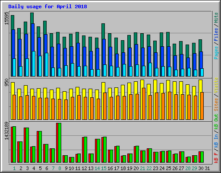Screen dimensions: 221x173
Task: Click day 22 on the x-axis
Action: pos(149,168)
